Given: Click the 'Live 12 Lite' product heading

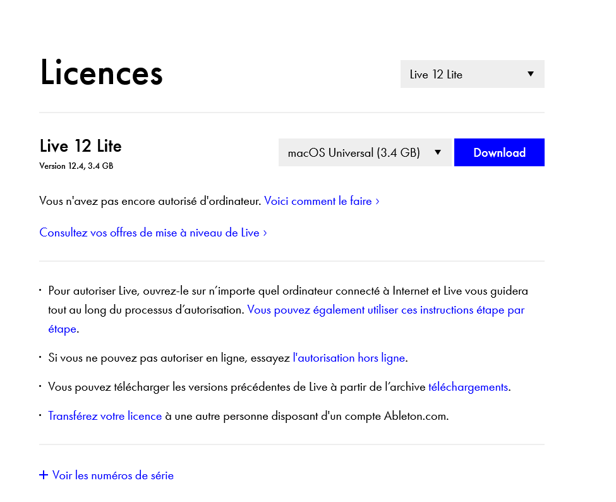Looking at the screenshot, I should pos(80,146).
